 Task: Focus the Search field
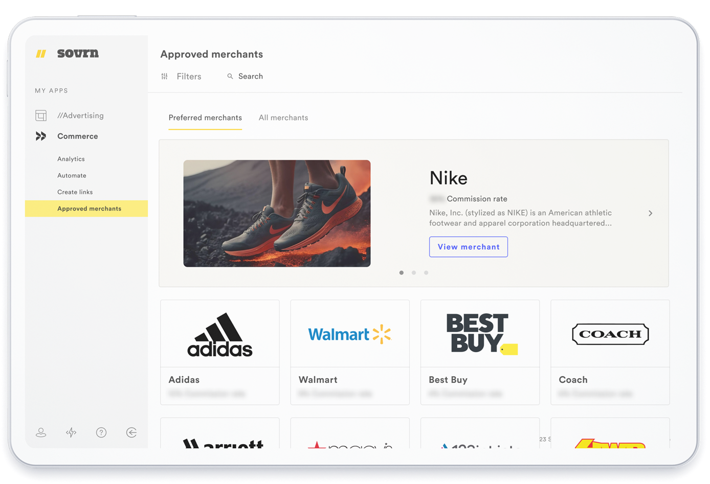pos(250,76)
